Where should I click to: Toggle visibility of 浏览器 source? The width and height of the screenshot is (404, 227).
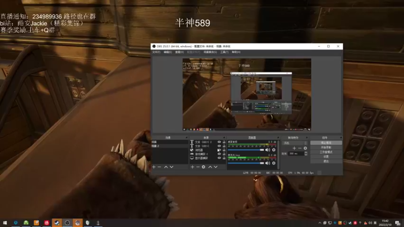219,150
